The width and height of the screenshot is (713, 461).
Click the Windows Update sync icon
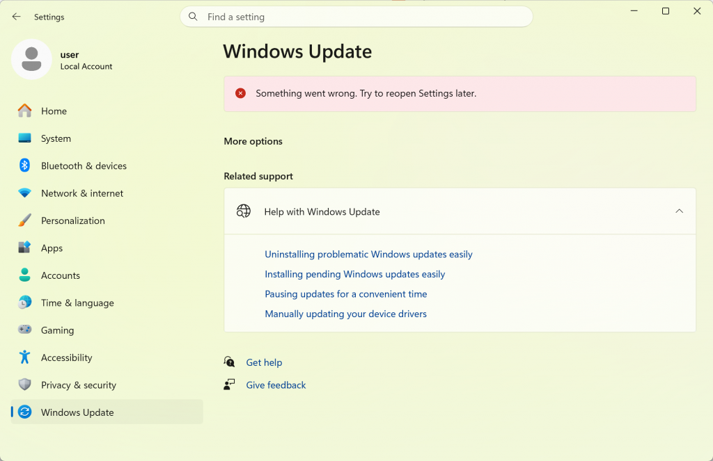click(24, 412)
